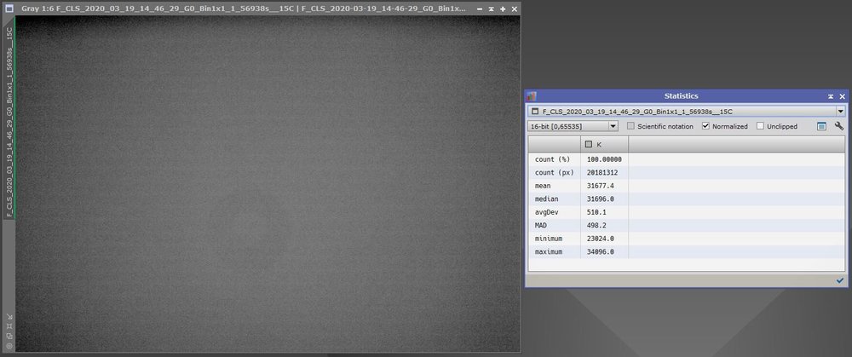Screen dimensions: 852x357
Task: Select the avgDev row label
Action: point(547,212)
